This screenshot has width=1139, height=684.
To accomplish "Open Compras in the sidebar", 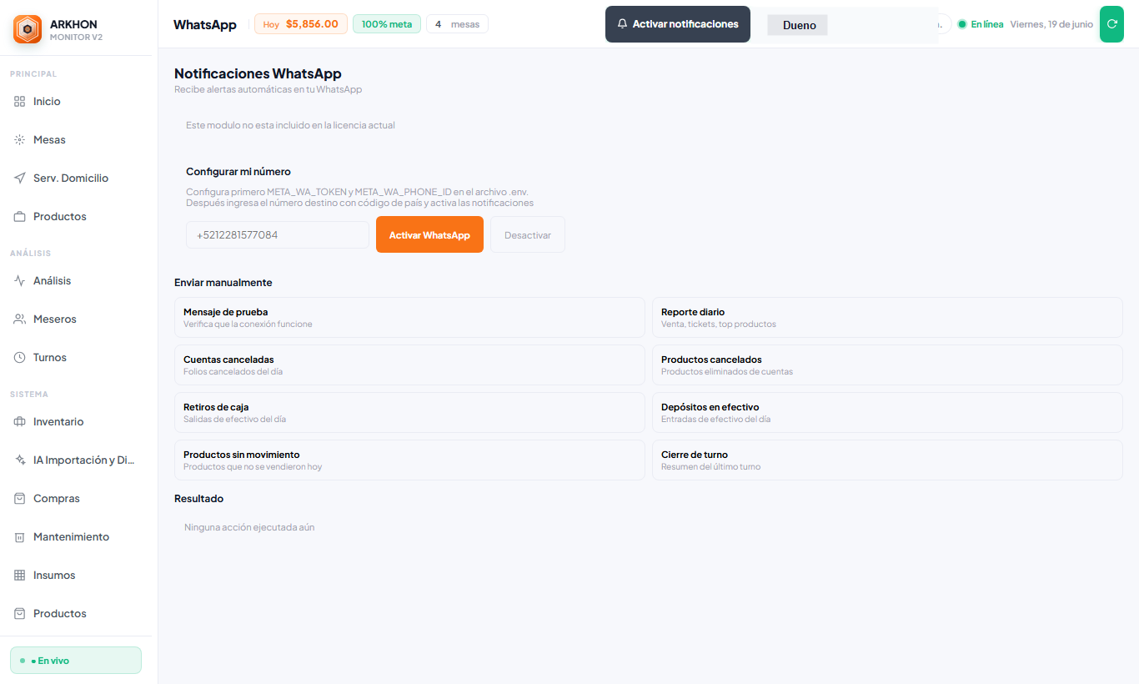I will click(x=76, y=498).
